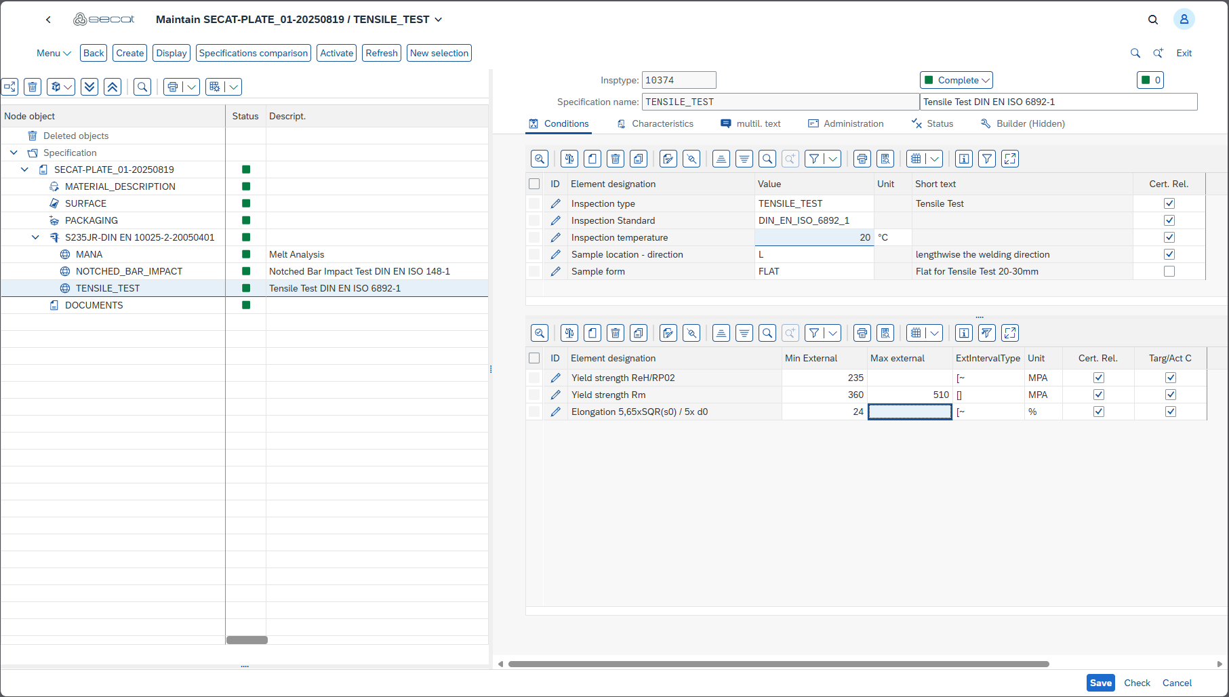Click edit pencil icon for Yield strength Rm
Viewport: 1229px width, 697px height.
(556, 395)
